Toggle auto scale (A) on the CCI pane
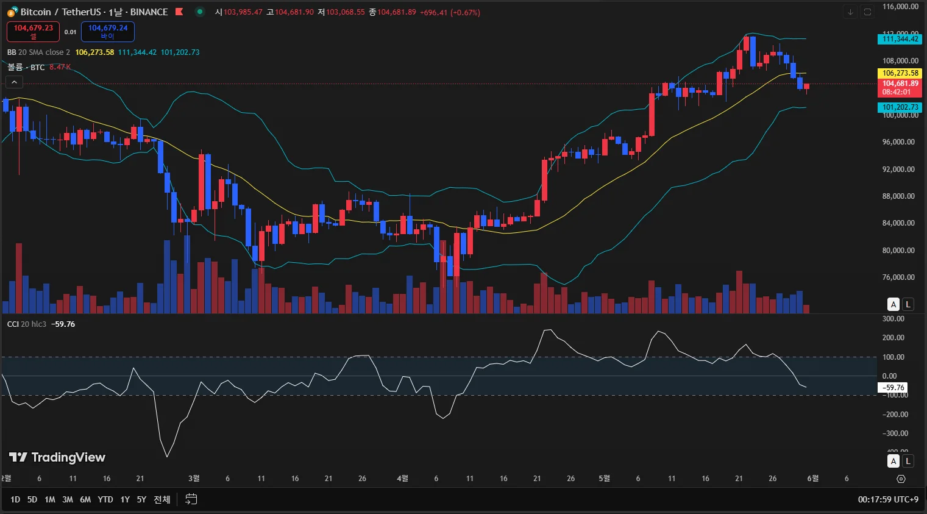Image resolution: width=927 pixels, height=514 pixels. point(893,461)
